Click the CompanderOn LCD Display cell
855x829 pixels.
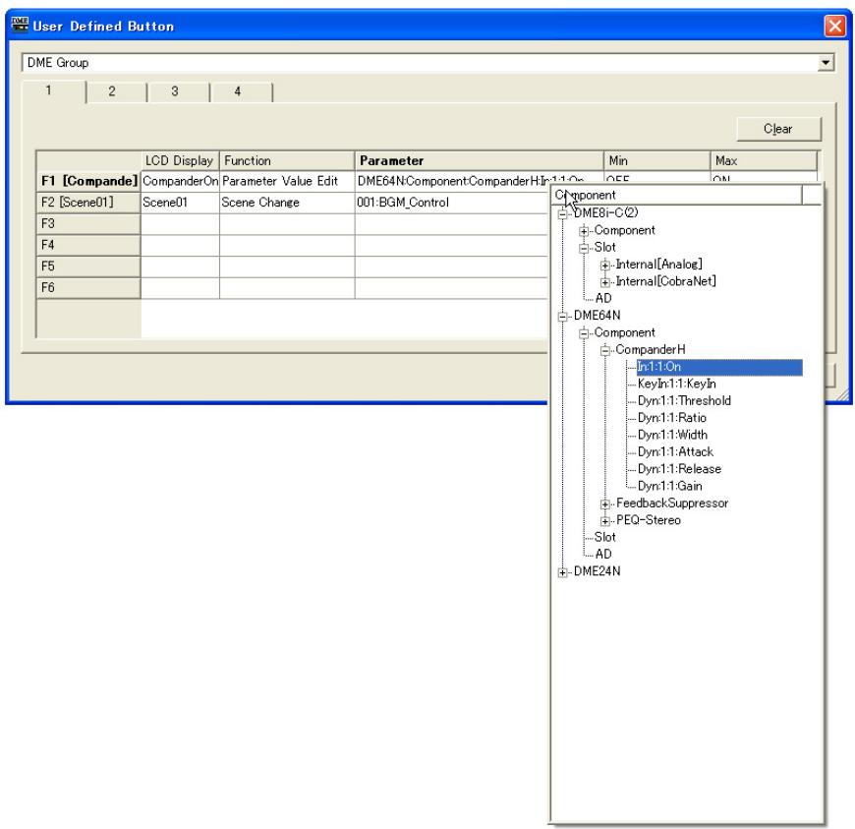tap(180, 181)
